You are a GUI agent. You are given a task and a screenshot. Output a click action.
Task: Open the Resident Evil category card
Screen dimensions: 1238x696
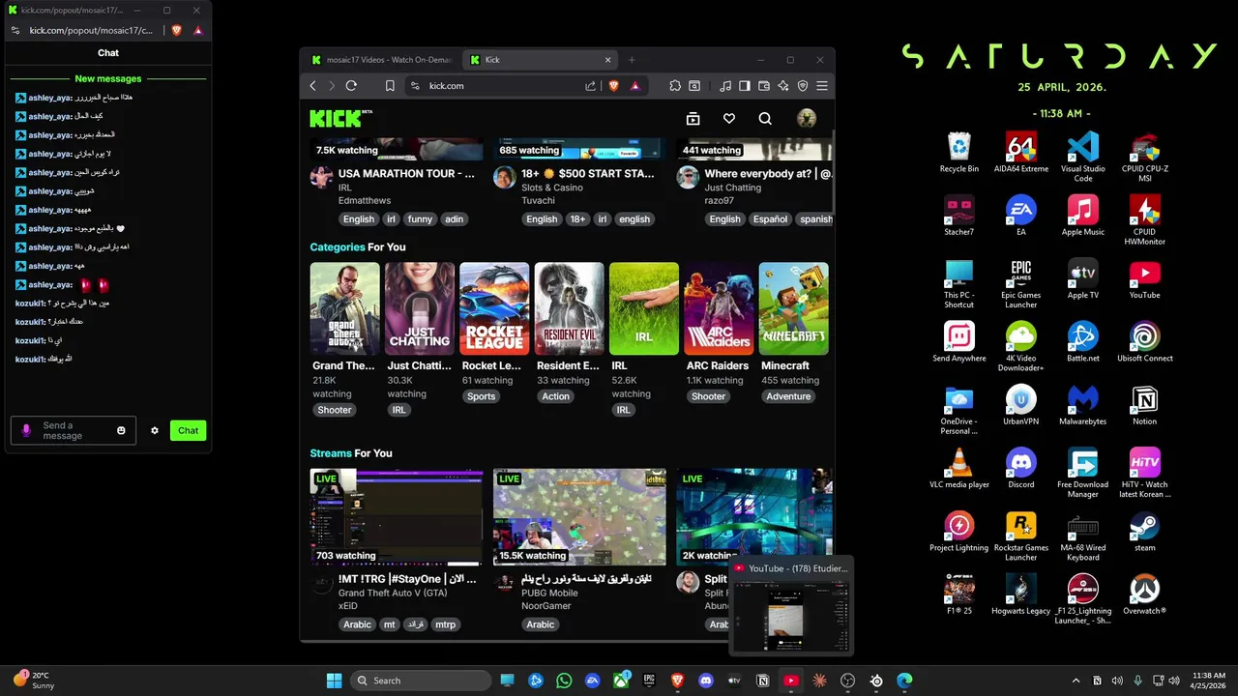pos(570,308)
